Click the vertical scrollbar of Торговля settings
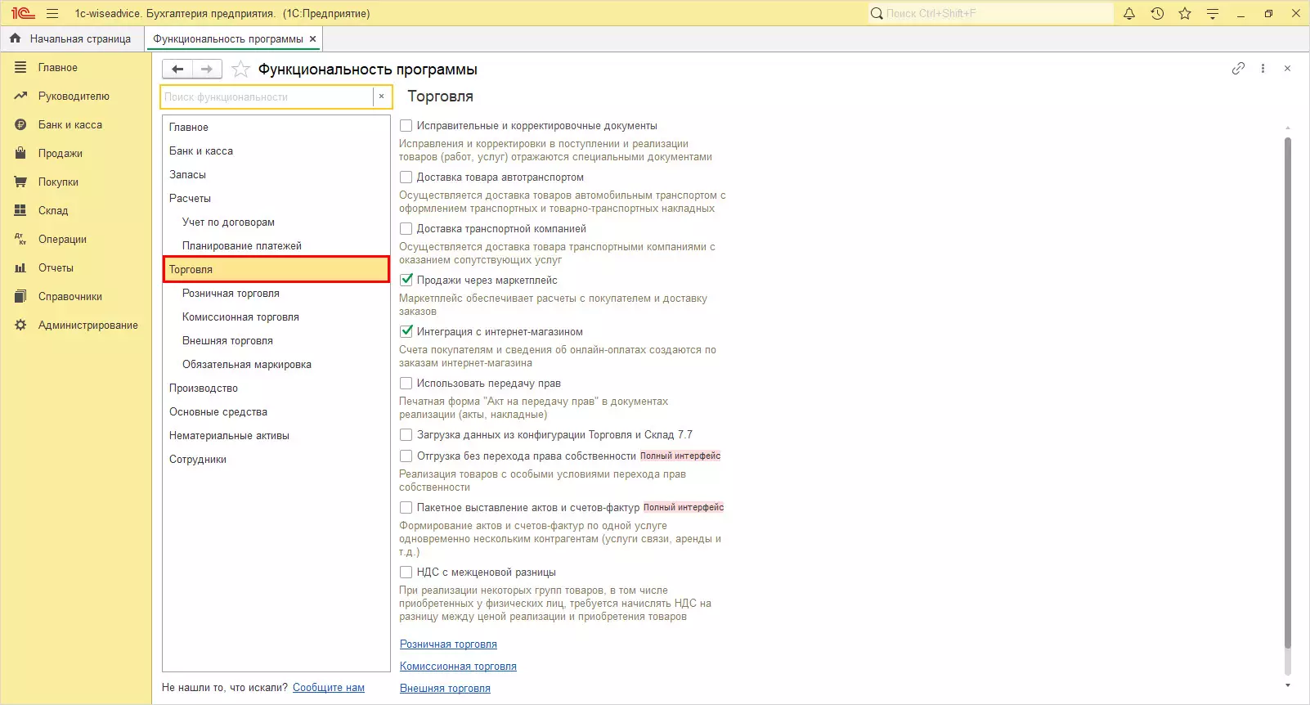 point(1287,393)
